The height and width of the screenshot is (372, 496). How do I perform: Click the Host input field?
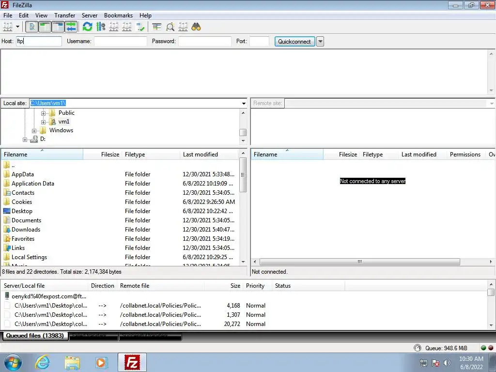click(39, 41)
